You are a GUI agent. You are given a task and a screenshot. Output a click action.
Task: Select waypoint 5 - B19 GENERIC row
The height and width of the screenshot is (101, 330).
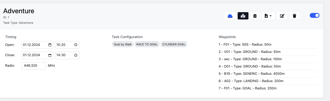point(268,73)
